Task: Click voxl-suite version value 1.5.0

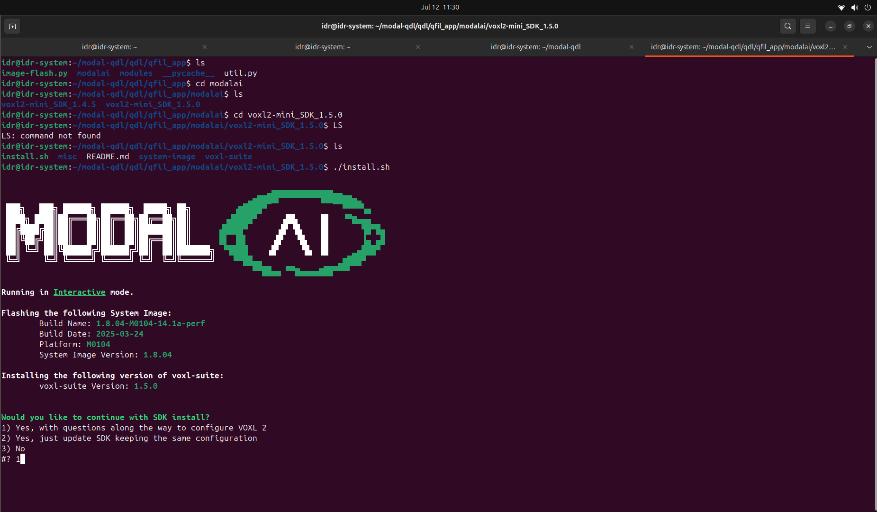Action: tap(146, 386)
